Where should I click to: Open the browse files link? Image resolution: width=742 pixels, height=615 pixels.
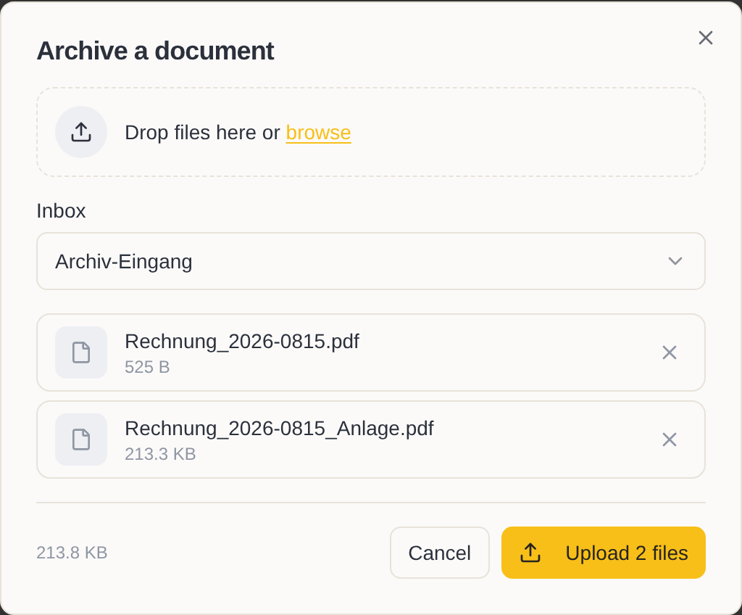319,133
